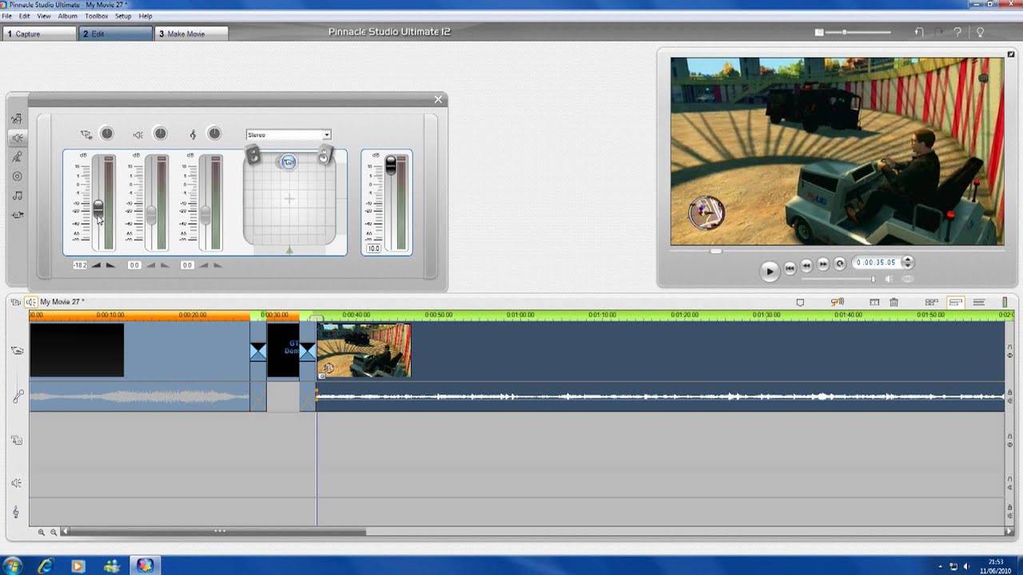Mute the music track with the treble clef icon
This screenshot has height=575, width=1023.
pos(193,134)
